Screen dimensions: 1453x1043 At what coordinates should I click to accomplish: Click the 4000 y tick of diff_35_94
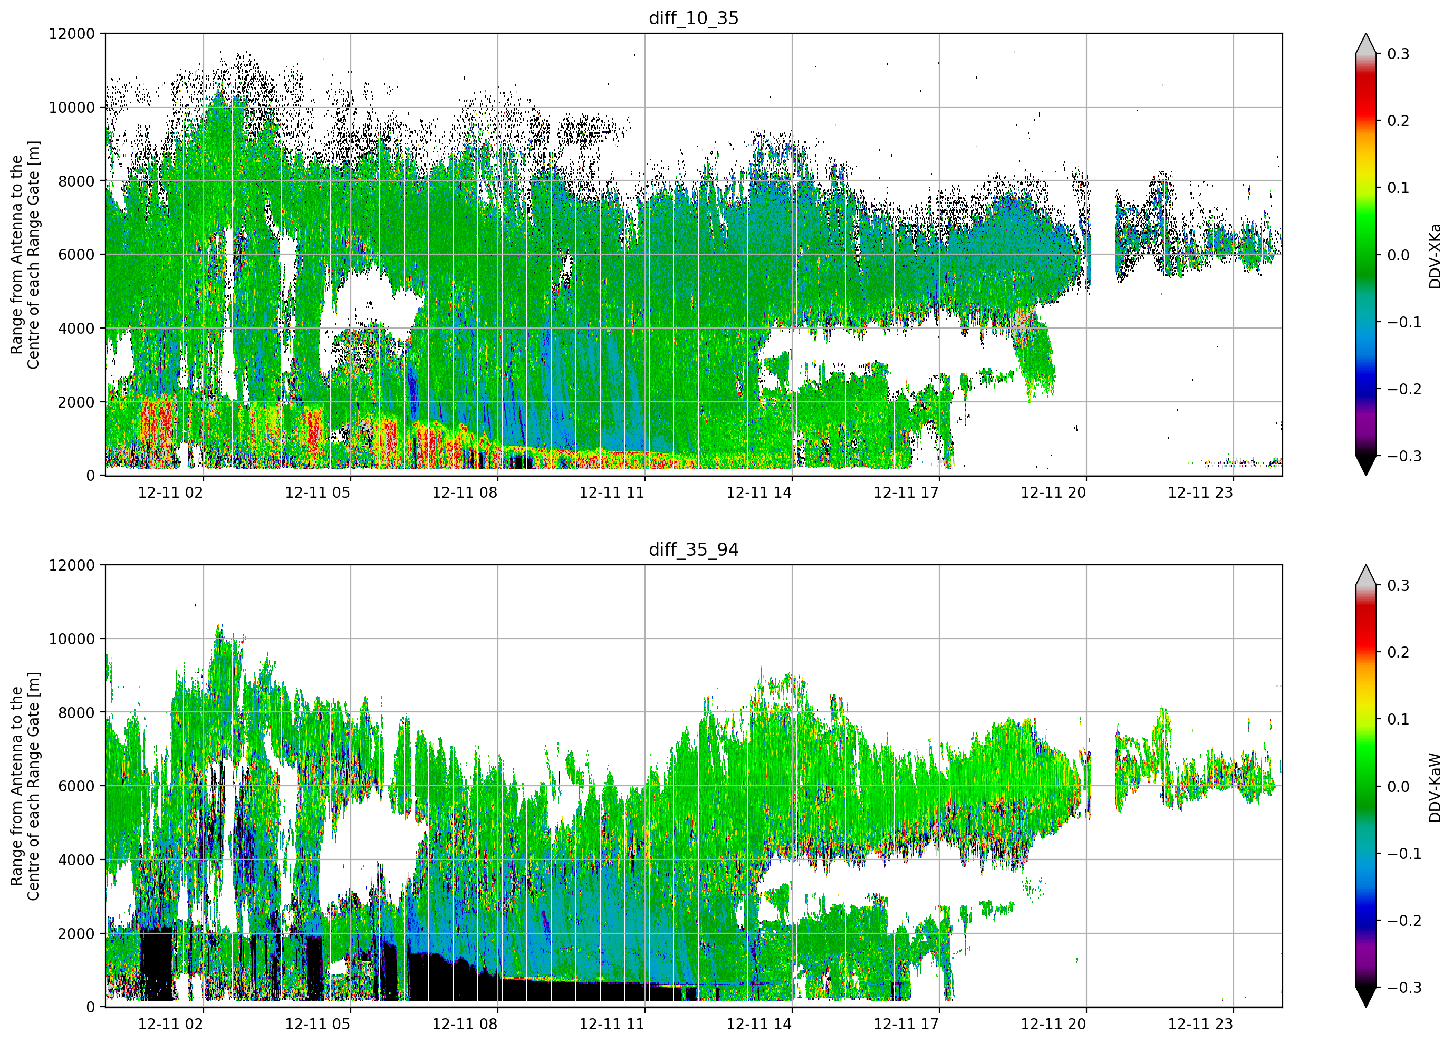pos(75,860)
